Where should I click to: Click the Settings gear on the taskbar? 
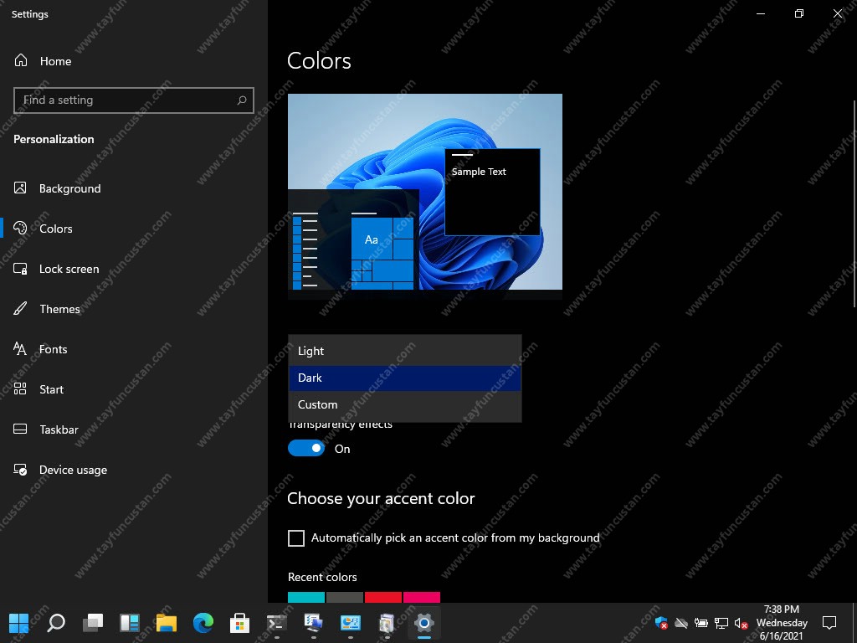point(424,622)
